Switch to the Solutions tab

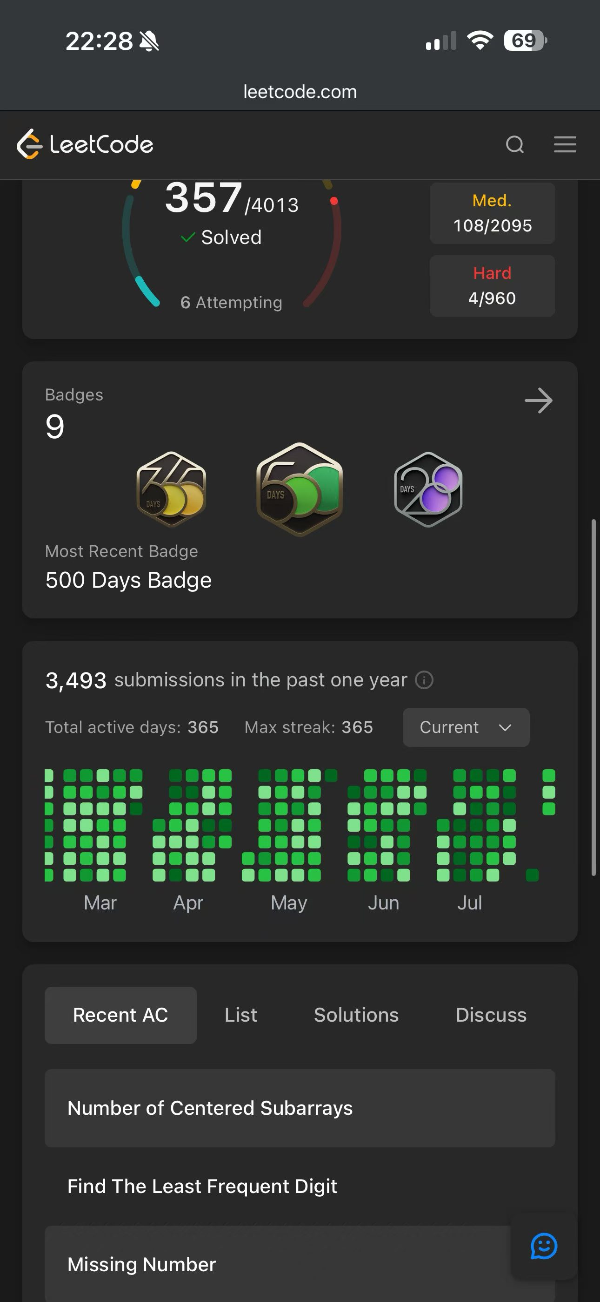pos(356,1015)
